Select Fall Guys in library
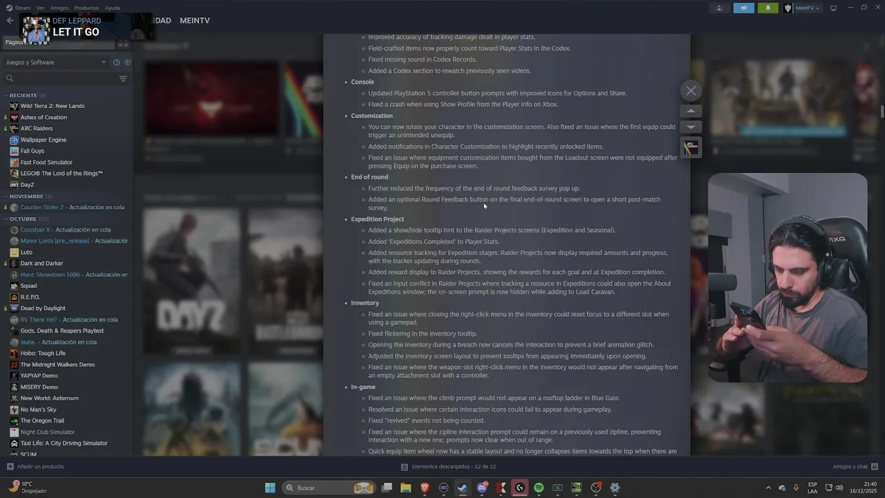Screen dimensions: 885x498 point(32,151)
